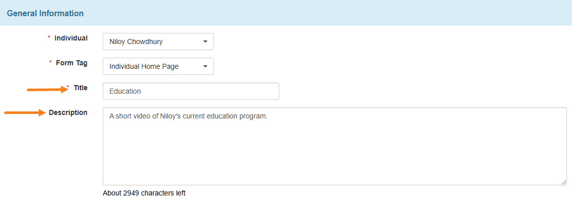
Task: Click the Description box resize grip
Action: pos(563,182)
